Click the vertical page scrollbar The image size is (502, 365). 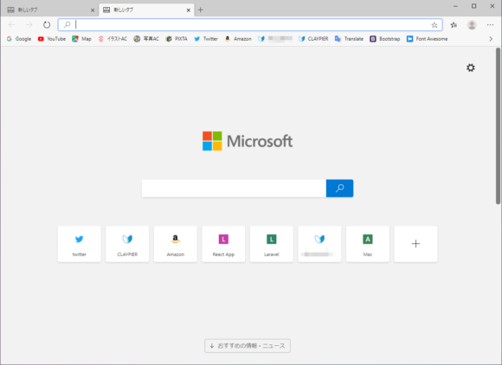[x=498, y=126]
